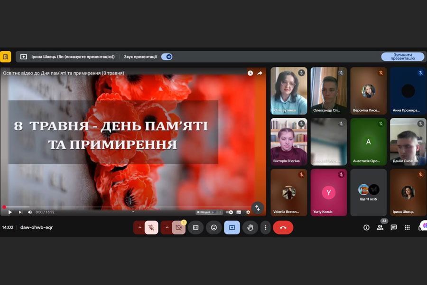Show participants people panel
427x285 pixels.
pos(380,228)
